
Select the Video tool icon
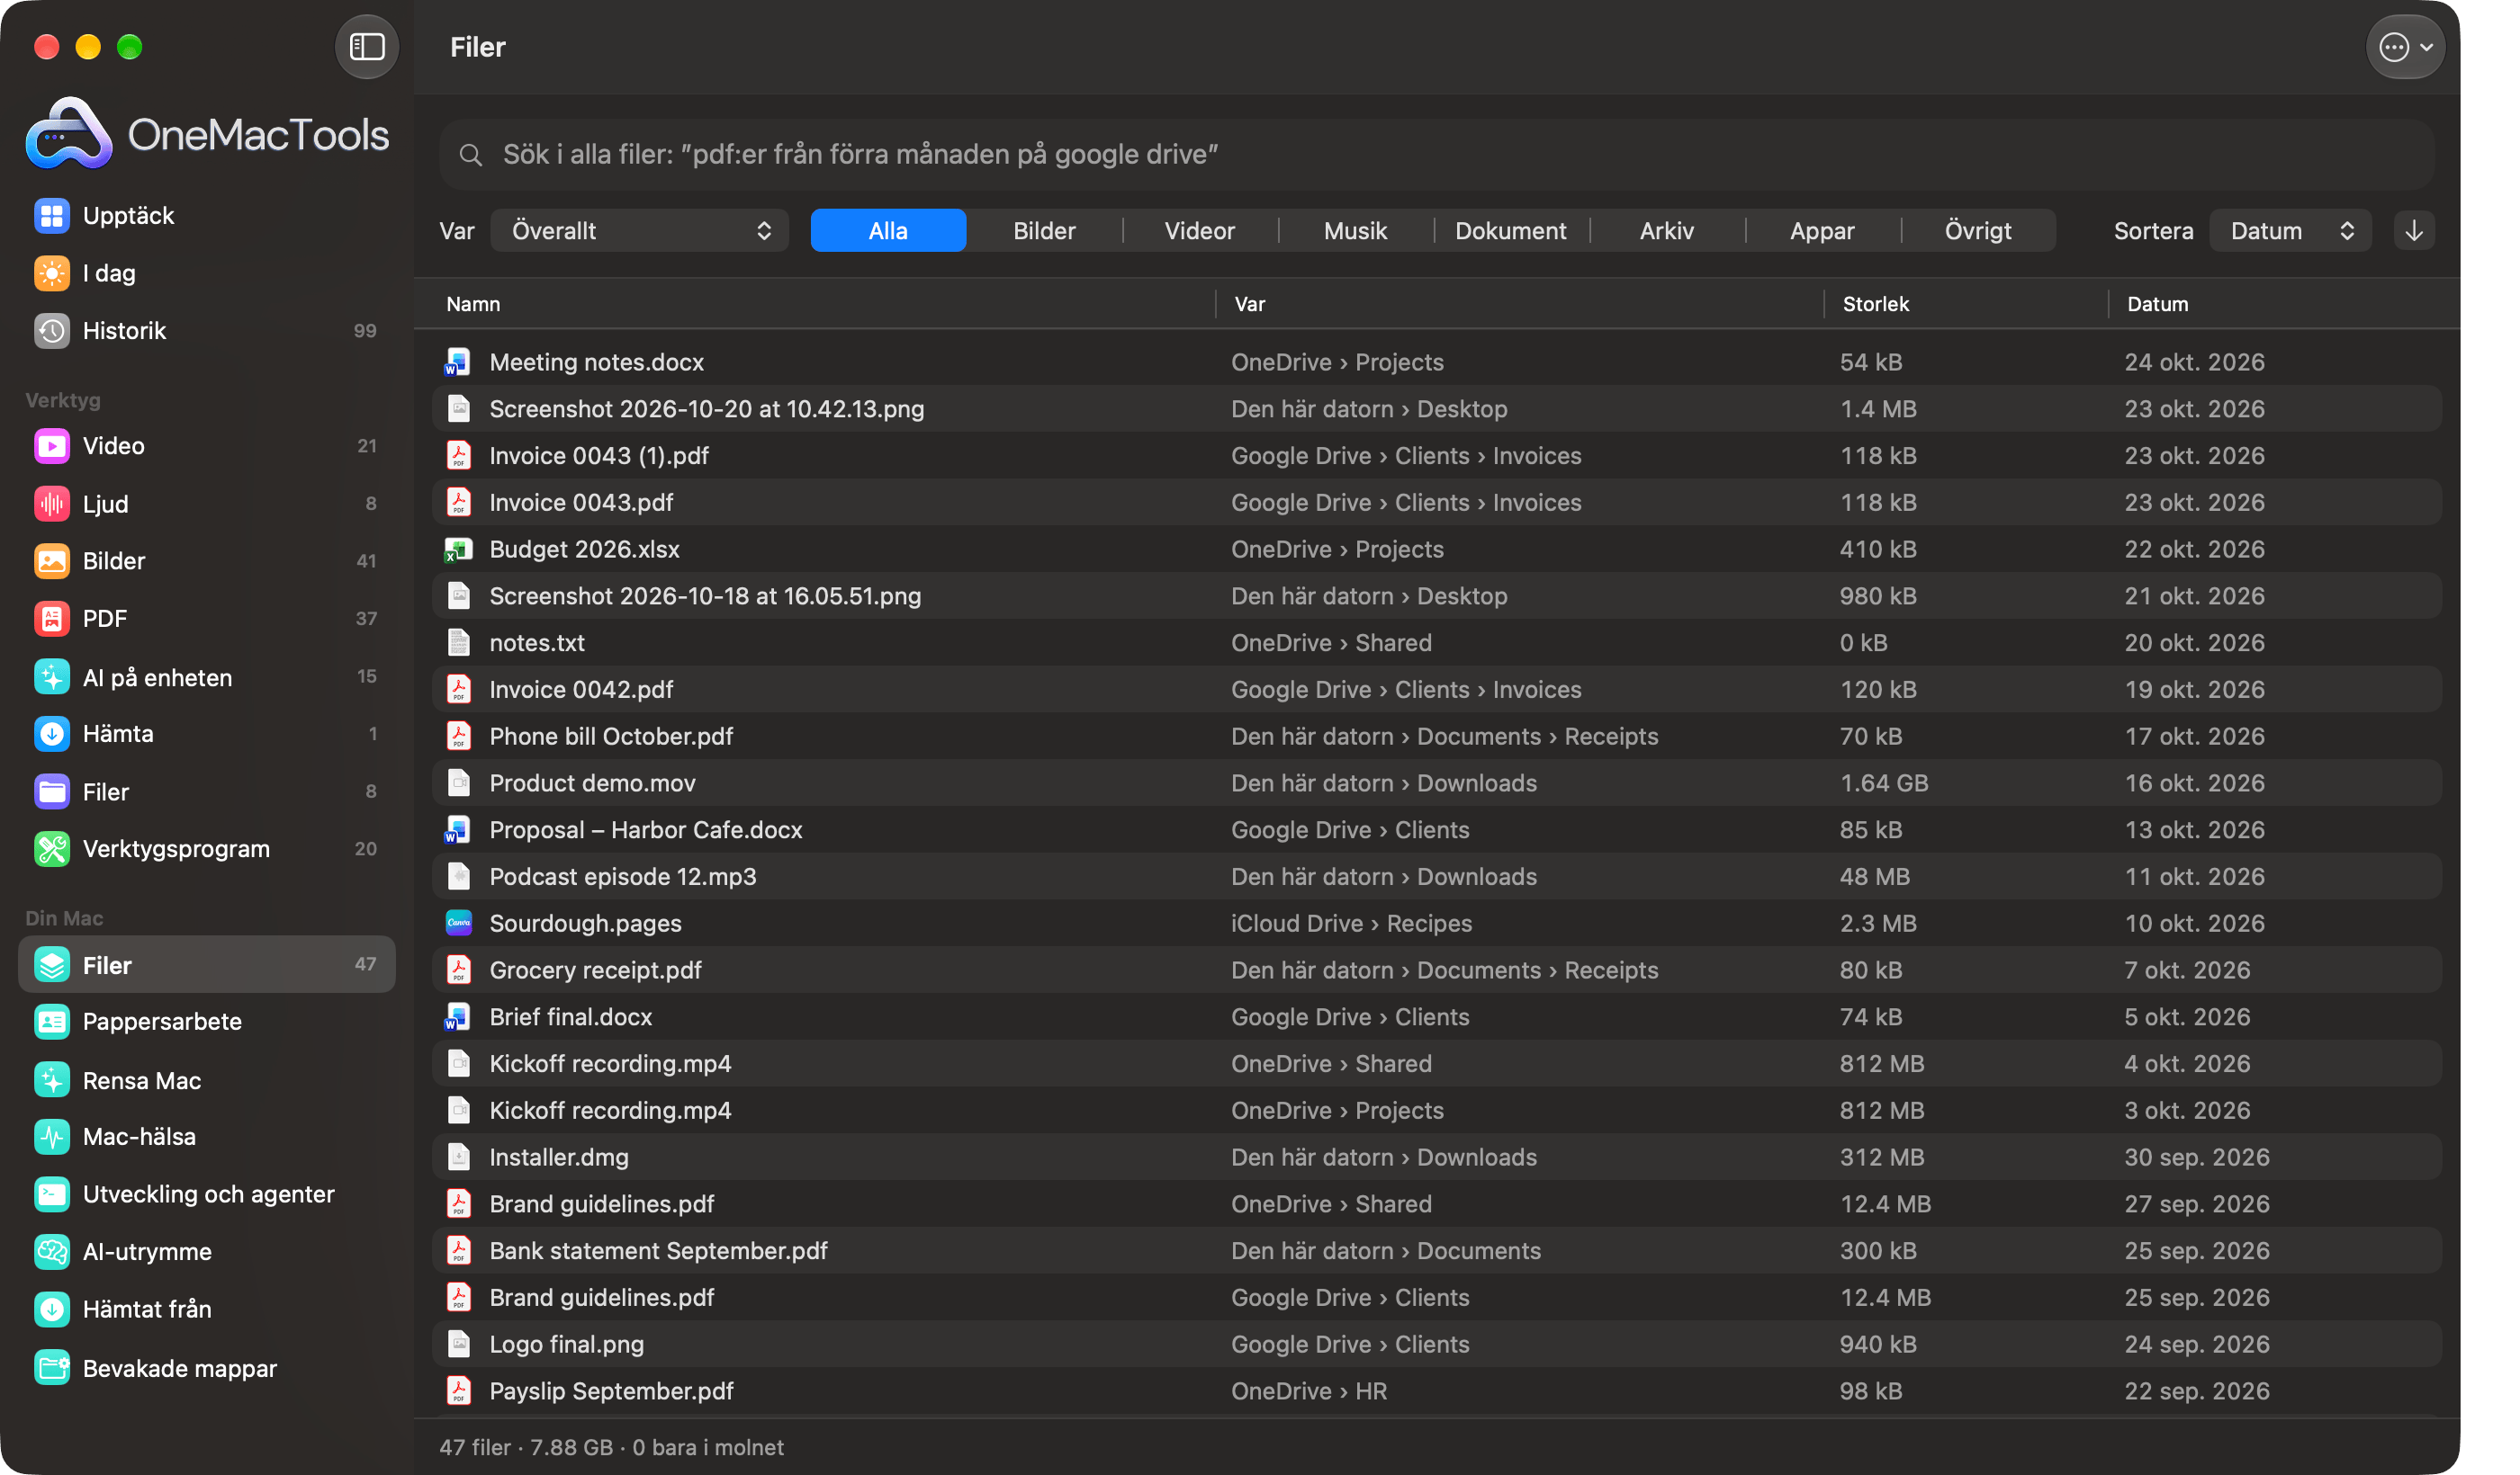coord(52,446)
